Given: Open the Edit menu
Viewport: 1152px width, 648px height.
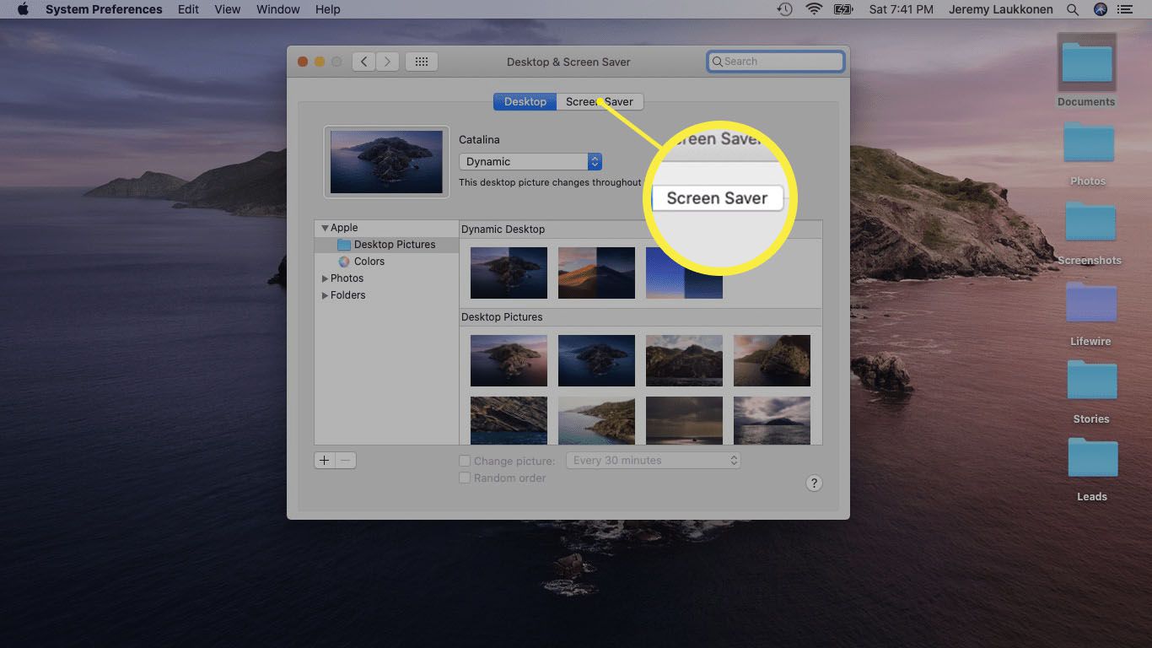Looking at the screenshot, I should click(x=188, y=9).
